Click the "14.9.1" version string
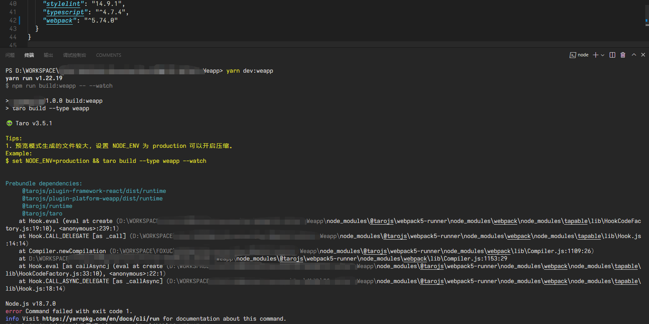Screen dimensions: 649x324 coord(106,4)
